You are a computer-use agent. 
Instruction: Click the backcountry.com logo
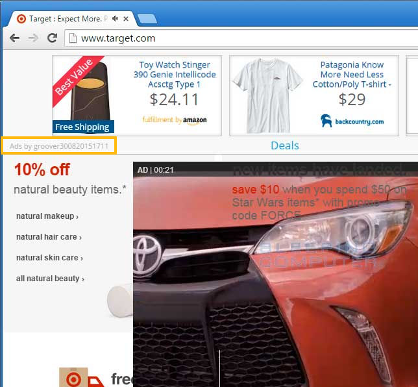click(x=352, y=121)
